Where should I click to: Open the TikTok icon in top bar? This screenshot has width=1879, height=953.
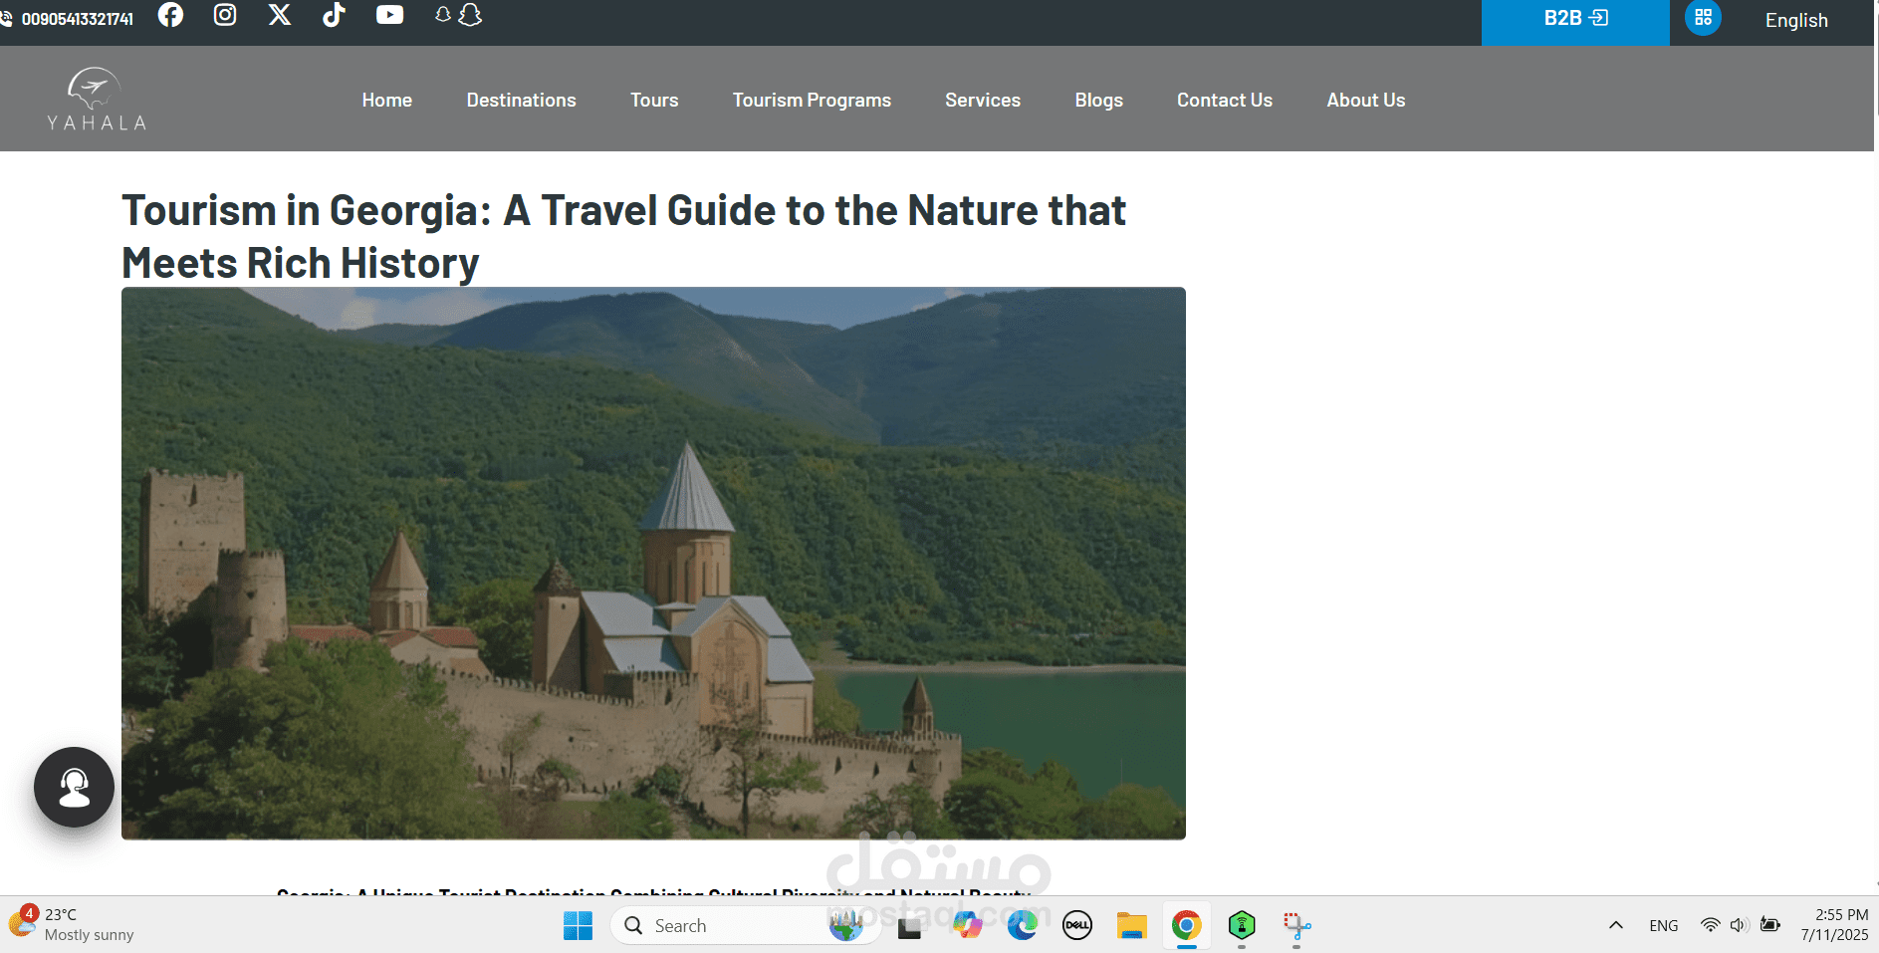point(334,15)
